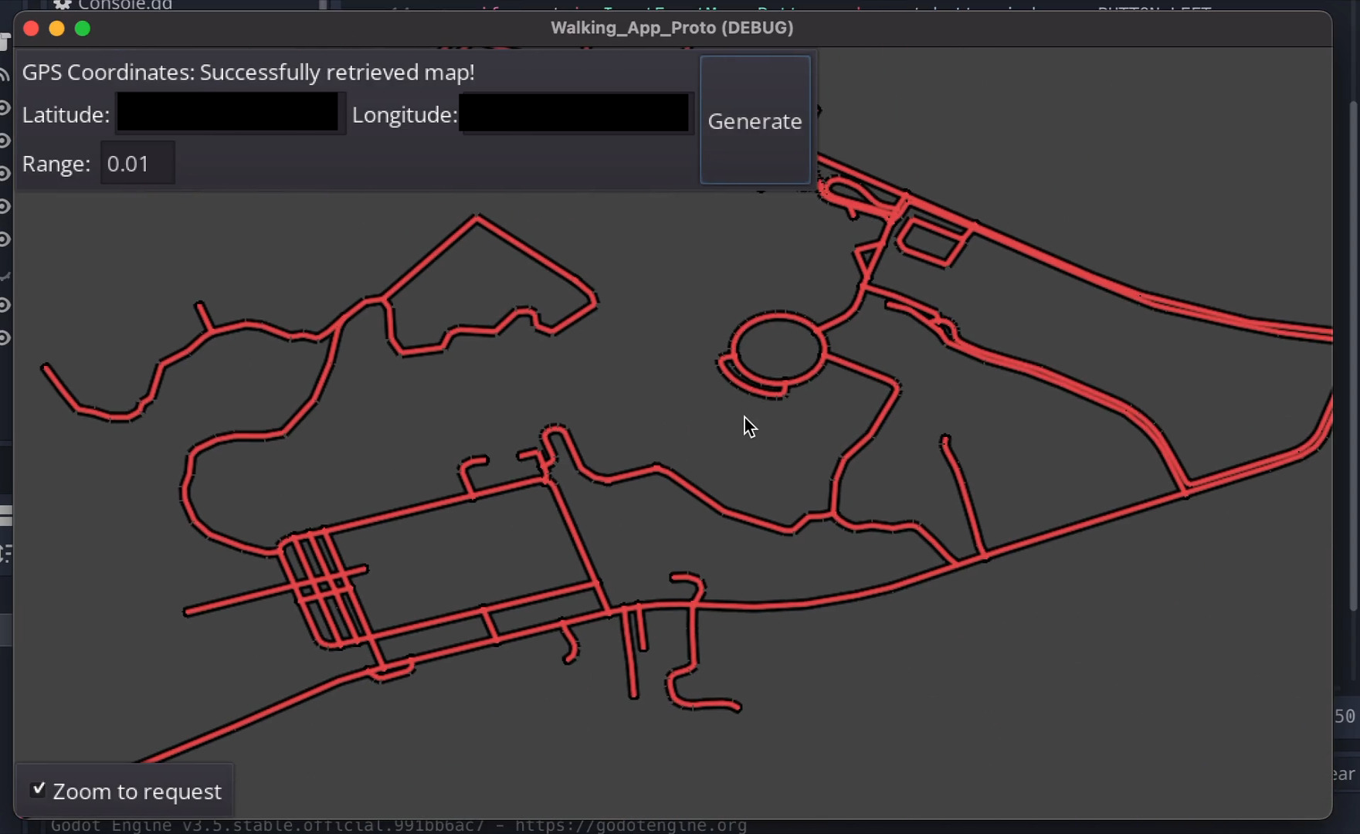Focus the Latitude input field

point(228,114)
